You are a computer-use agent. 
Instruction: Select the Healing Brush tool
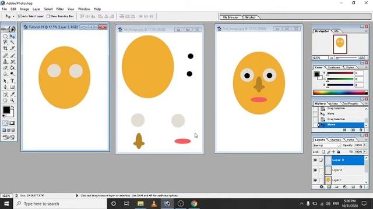(x=5, y=56)
